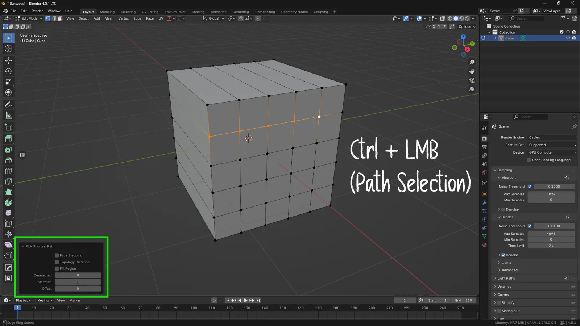Select the Annotate pencil tool
Image resolution: width=580 pixels, height=326 pixels.
coord(8,105)
